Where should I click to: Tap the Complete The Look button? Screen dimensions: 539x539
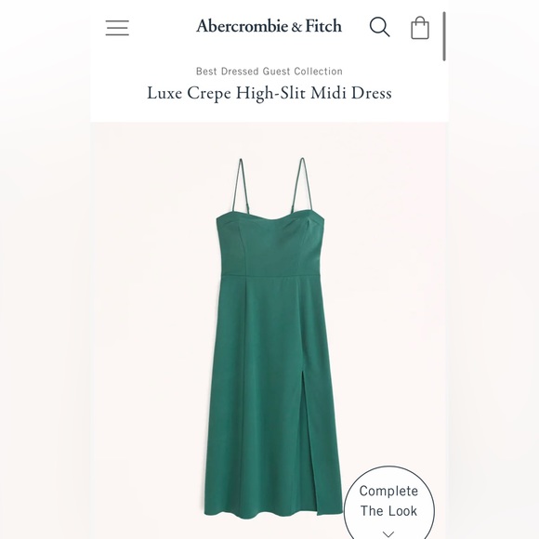click(x=388, y=503)
